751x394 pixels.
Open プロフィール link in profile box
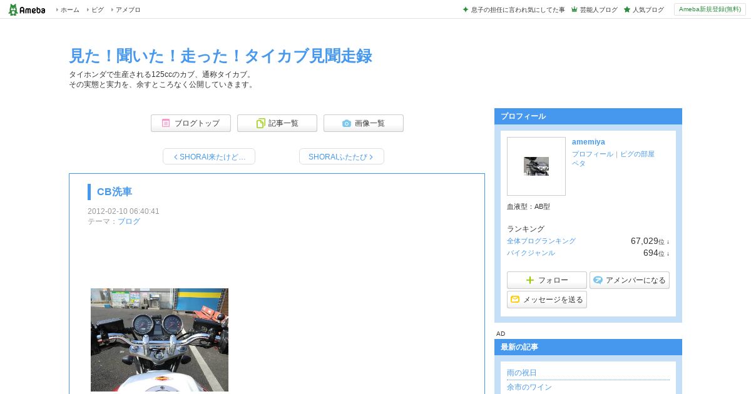593,154
